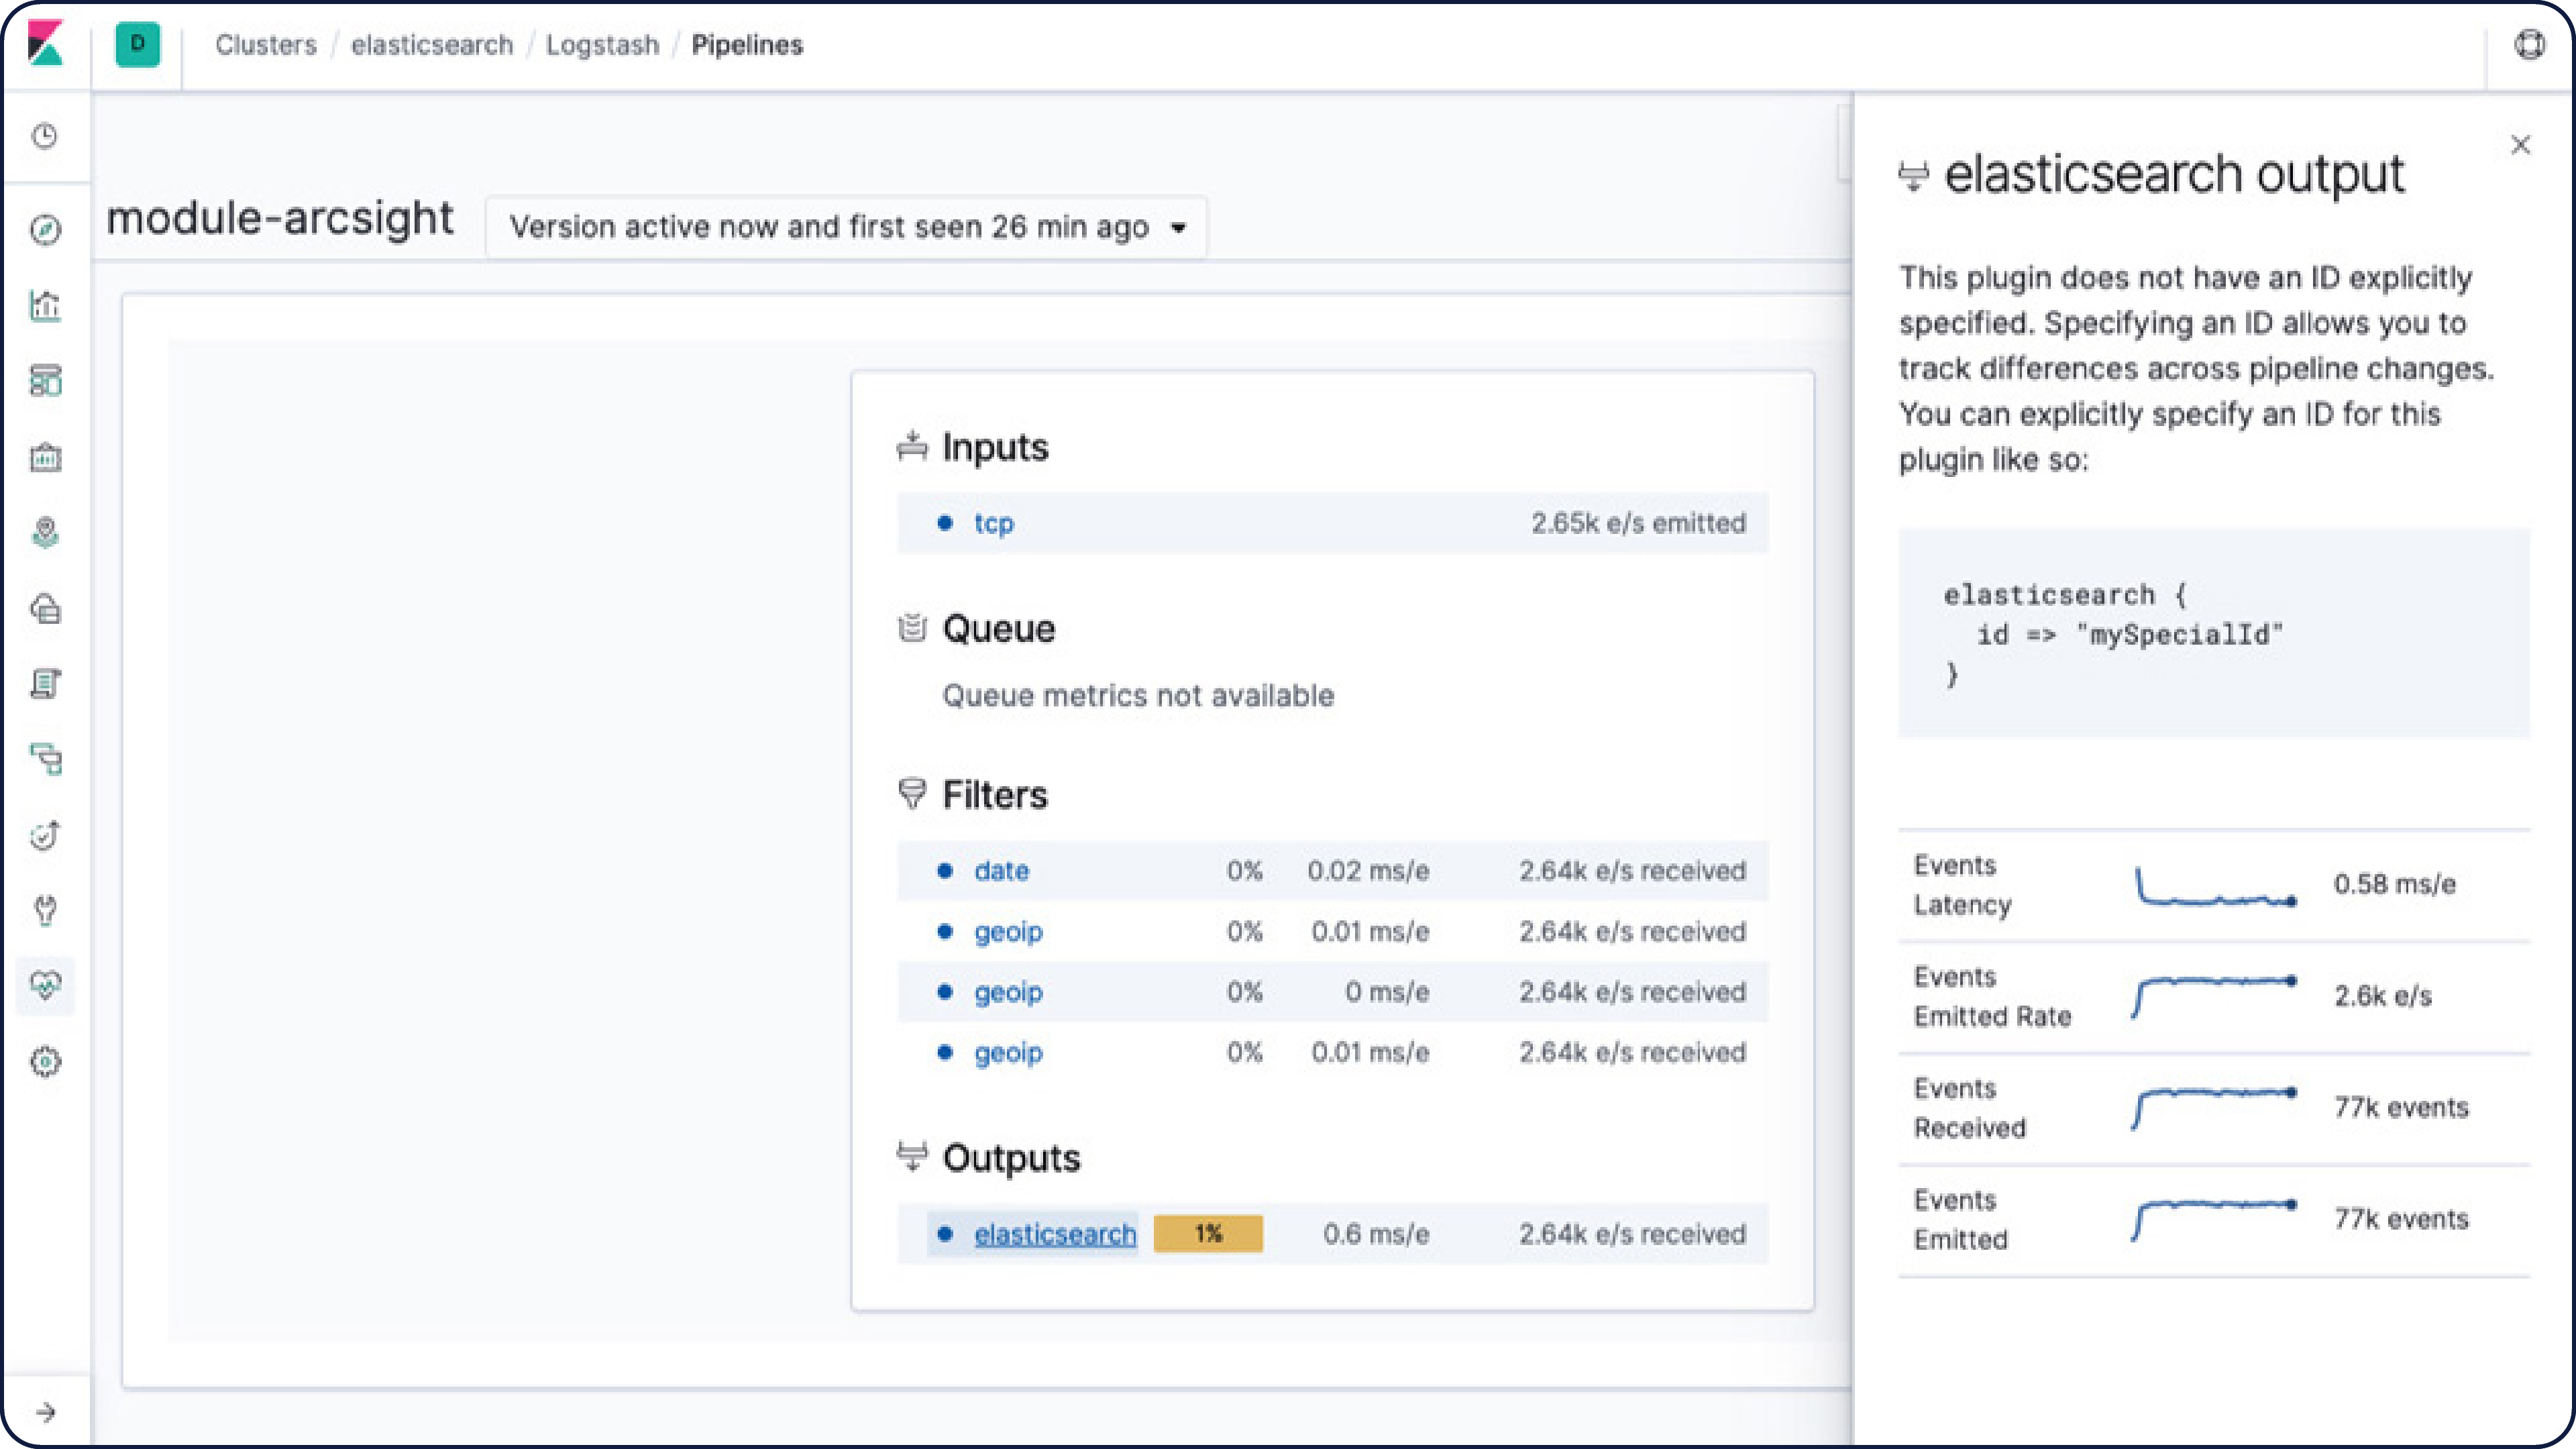Open Maps icon in sidebar

[x=45, y=532]
